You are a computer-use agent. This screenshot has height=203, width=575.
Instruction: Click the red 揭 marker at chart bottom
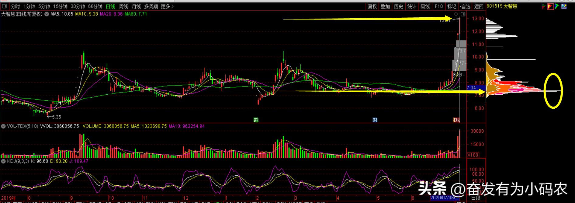coord(456,120)
